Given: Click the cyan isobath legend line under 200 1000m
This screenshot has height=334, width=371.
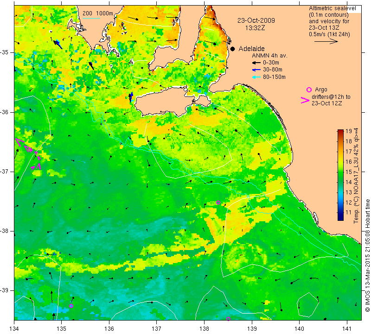Looking at the screenshot, I should (91, 18).
